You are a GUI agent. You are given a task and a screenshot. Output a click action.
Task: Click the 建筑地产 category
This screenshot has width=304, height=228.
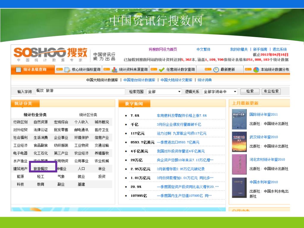click(20, 169)
